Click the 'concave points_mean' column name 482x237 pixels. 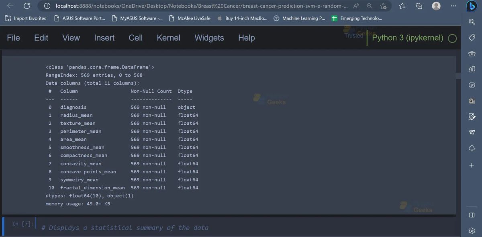[x=88, y=172]
